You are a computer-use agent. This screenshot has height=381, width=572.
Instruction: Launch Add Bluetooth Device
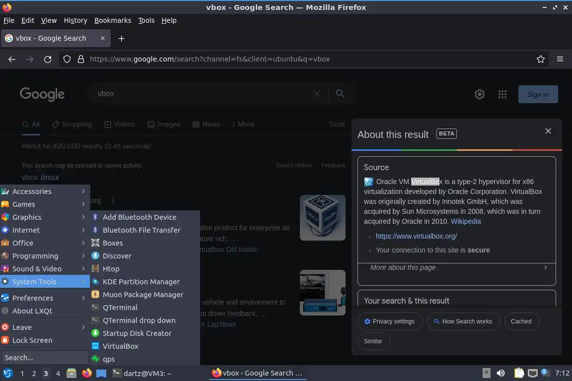click(145, 217)
